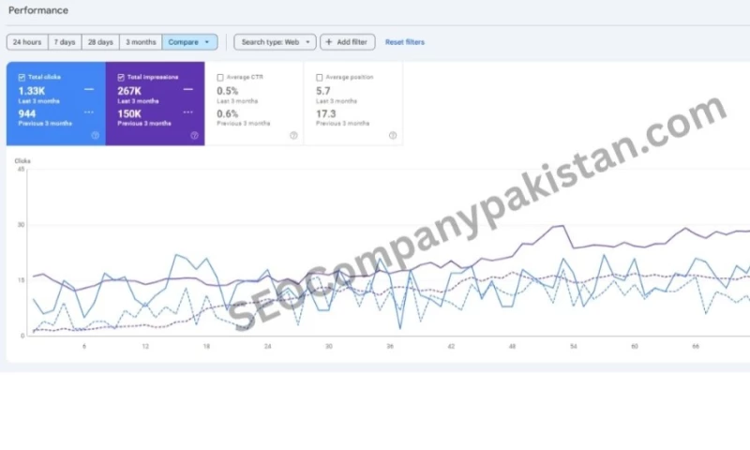Choose the 28 days date range
Screen dimensions: 750x450
tap(100, 42)
